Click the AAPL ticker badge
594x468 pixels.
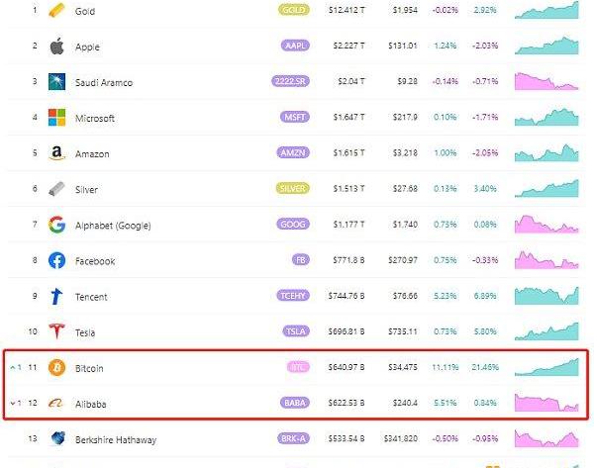coord(295,47)
